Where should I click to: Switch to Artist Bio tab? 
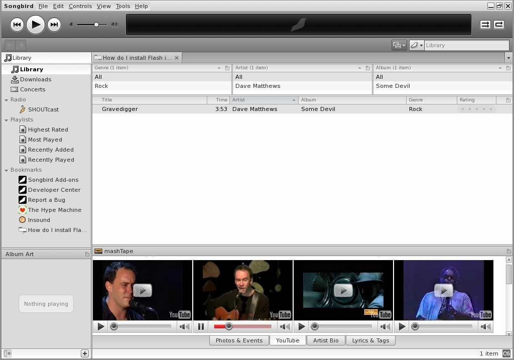(x=326, y=340)
